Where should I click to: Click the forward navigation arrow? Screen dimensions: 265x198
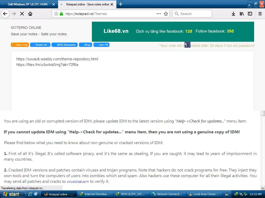(14, 14)
